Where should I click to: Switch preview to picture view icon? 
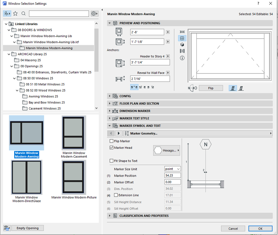point(182,51)
